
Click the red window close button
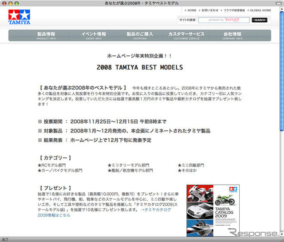click(4, 3)
